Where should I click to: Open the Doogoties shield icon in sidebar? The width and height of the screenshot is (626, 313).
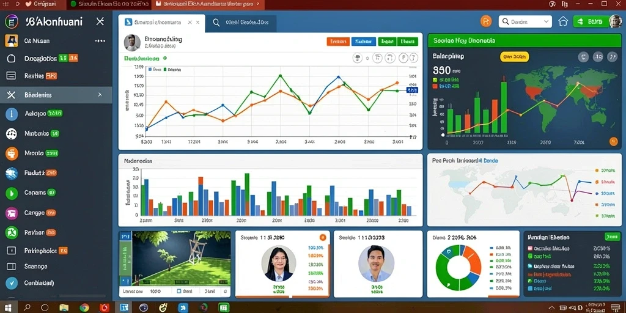[11, 59]
